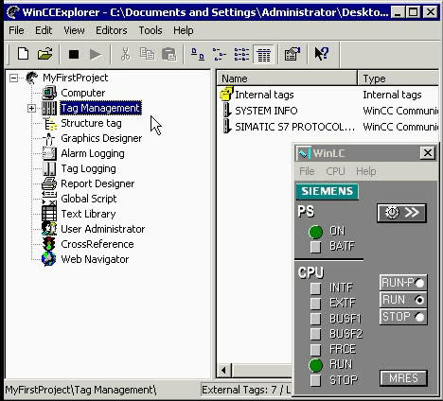Viewport: 443px width, 401px height.
Task: Activate runtime with the Play arrow icon
Action: click(x=96, y=54)
